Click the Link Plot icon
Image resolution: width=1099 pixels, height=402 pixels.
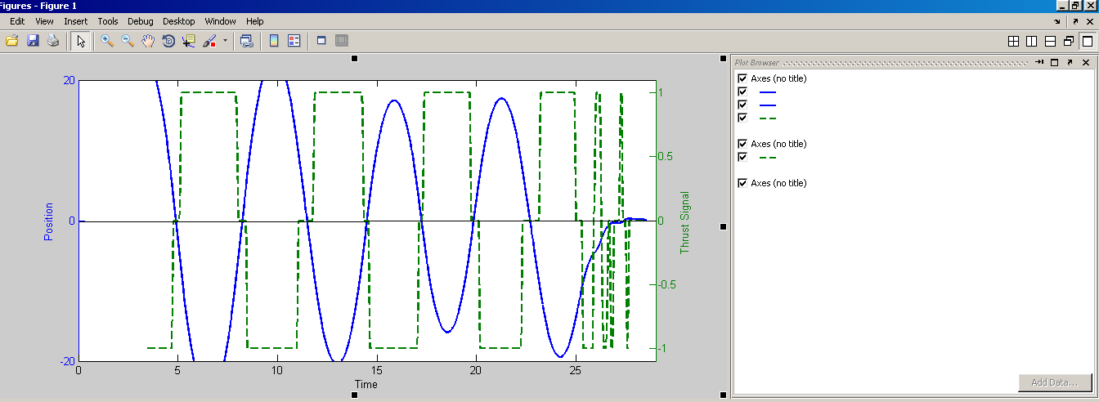coord(246,40)
